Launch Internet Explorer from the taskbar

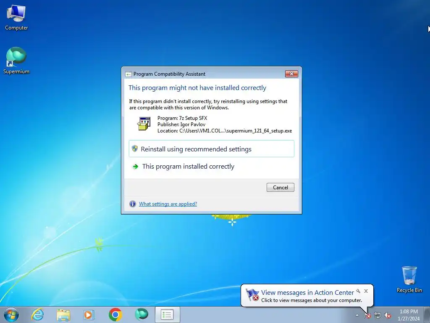coord(37,315)
